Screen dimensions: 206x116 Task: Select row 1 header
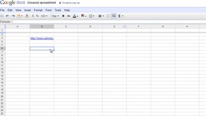click(2, 30)
